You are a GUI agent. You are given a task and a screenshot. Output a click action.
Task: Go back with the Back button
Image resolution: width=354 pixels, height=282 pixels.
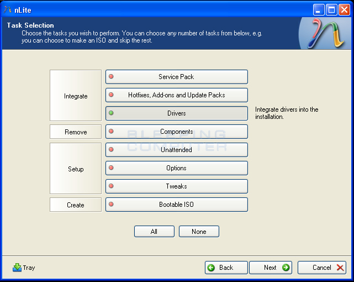[x=226, y=268]
